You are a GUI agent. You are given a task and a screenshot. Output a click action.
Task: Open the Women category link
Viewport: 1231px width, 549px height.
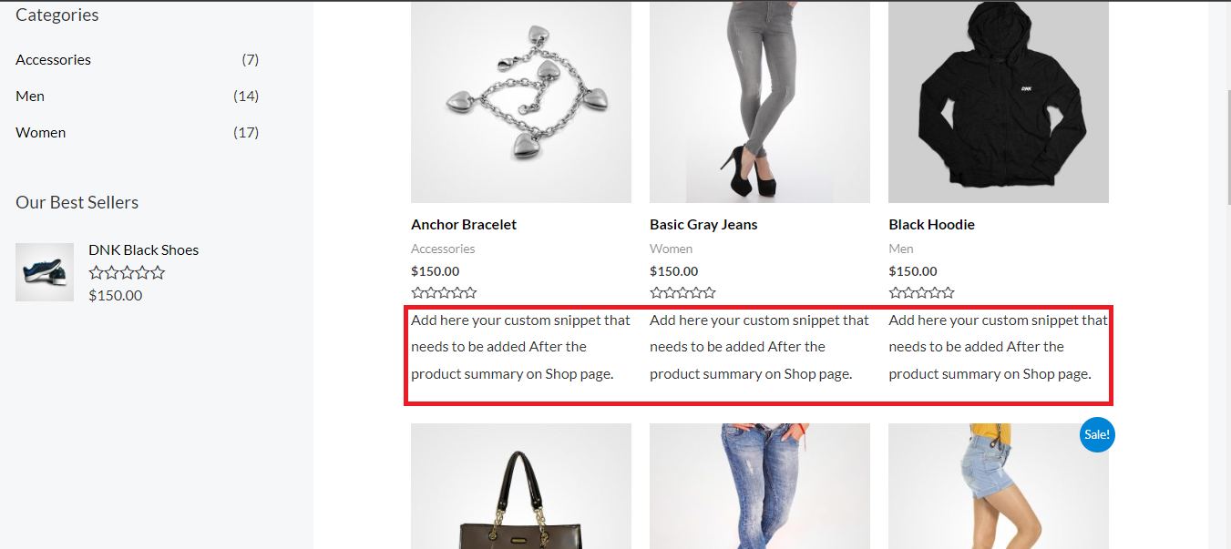coord(40,133)
